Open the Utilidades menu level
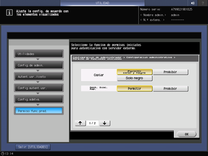 click(x=39, y=54)
